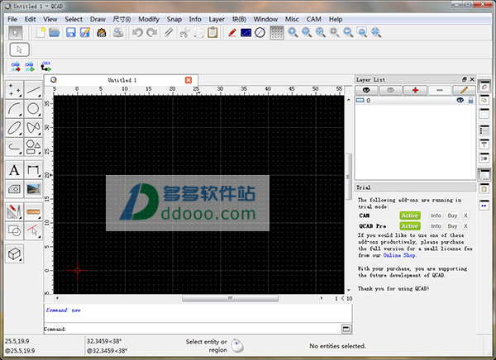The image size is (496, 360).
Task: Select the Circle drawing tool
Action: point(33,109)
